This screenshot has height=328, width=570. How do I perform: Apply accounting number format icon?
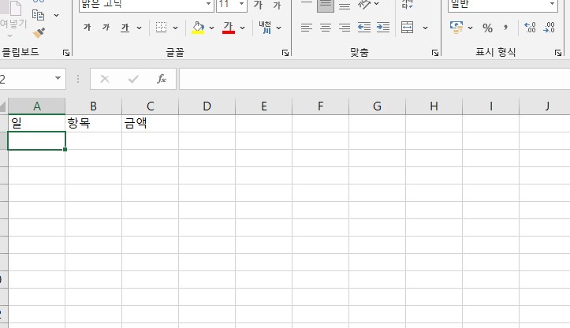[456, 28]
